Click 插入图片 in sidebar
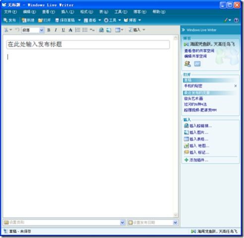 pyautogui.click(x=196, y=132)
